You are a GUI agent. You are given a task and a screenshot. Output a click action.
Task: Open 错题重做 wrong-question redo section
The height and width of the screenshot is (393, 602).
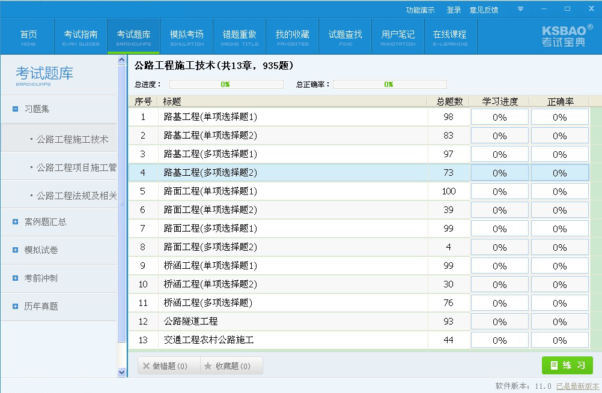[240, 36]
